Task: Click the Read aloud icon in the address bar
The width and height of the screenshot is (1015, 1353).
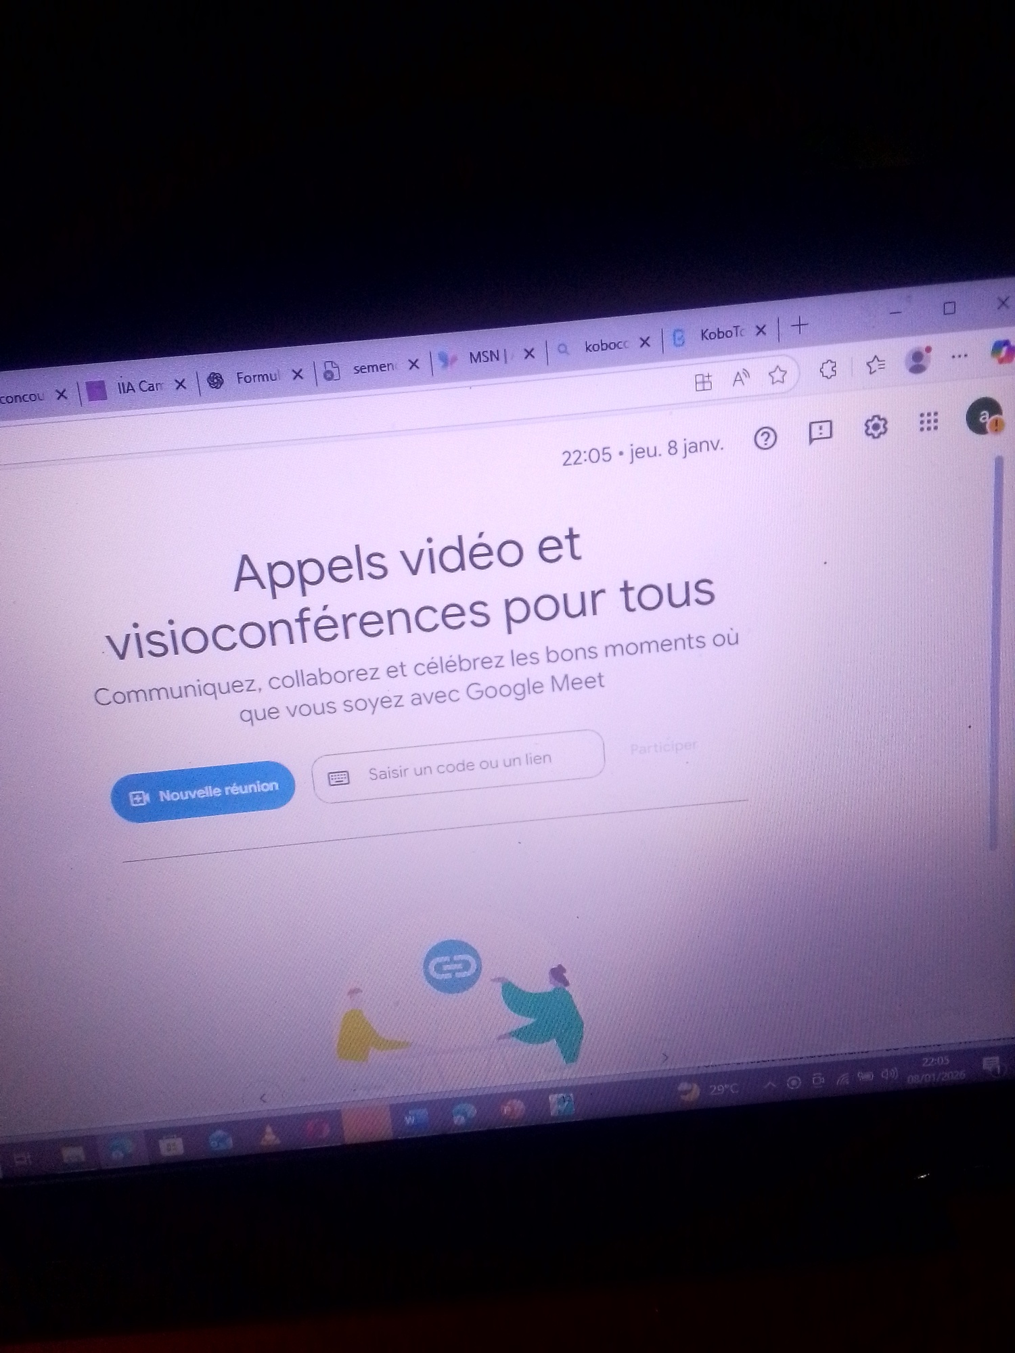Action: [741, 378]
